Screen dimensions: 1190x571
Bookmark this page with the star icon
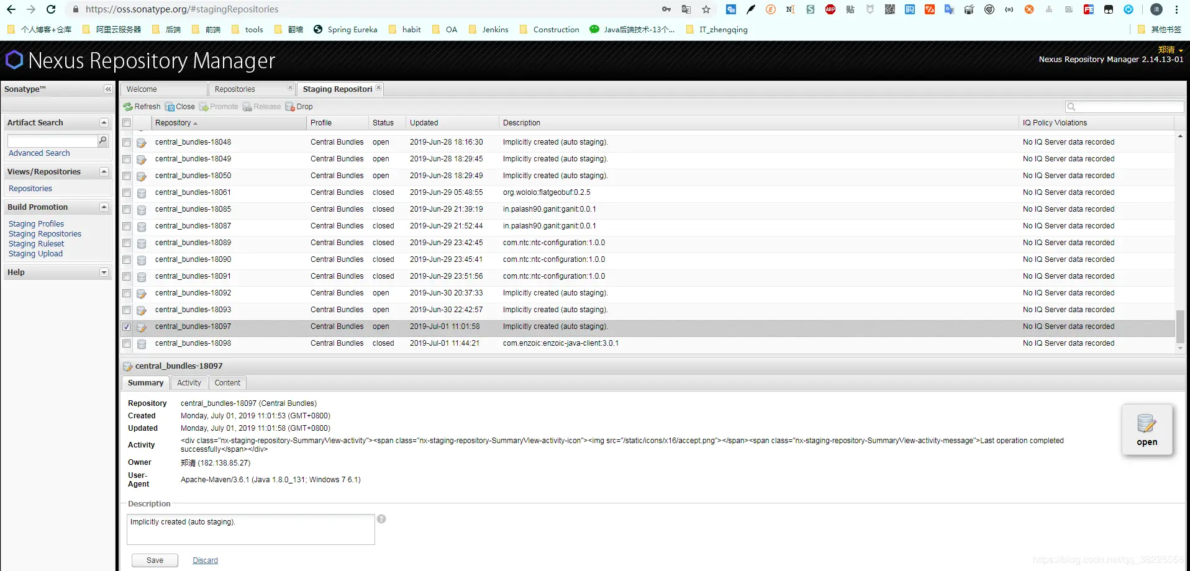706,9
